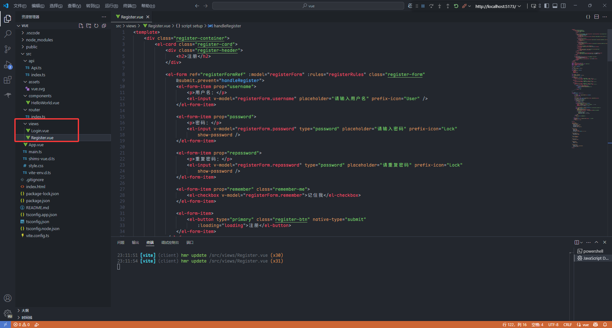The width and height of the screenshot is (612, 328).
Task: Open the Search view in activity bar
Action: tap(8, 34)
